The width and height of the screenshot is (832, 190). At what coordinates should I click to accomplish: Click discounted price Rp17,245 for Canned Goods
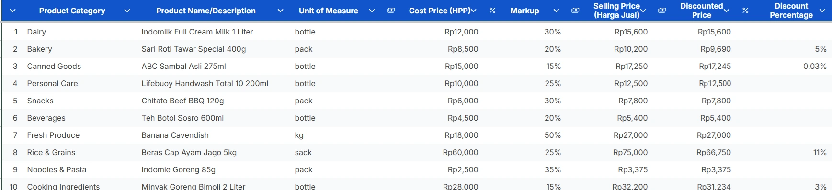click(715, 67)
